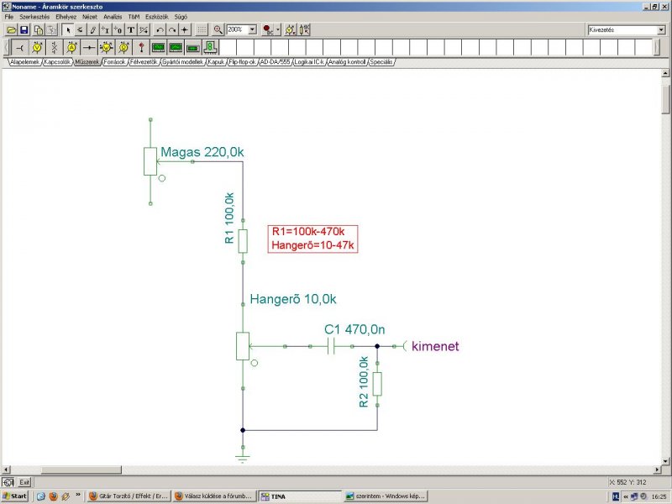
Task: Select the output pin component icon
Action: coord(19,47)
